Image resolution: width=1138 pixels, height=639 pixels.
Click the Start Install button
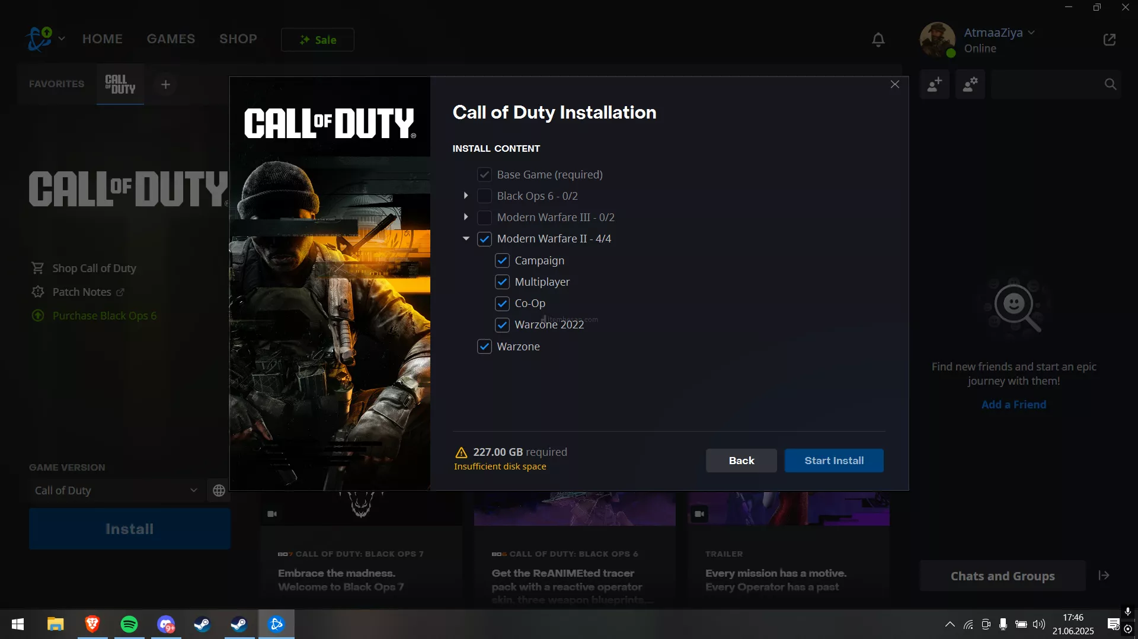pyautogui.click(x=833, y=461)
